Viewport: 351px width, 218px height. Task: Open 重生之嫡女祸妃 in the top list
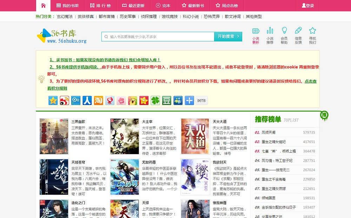274,142
